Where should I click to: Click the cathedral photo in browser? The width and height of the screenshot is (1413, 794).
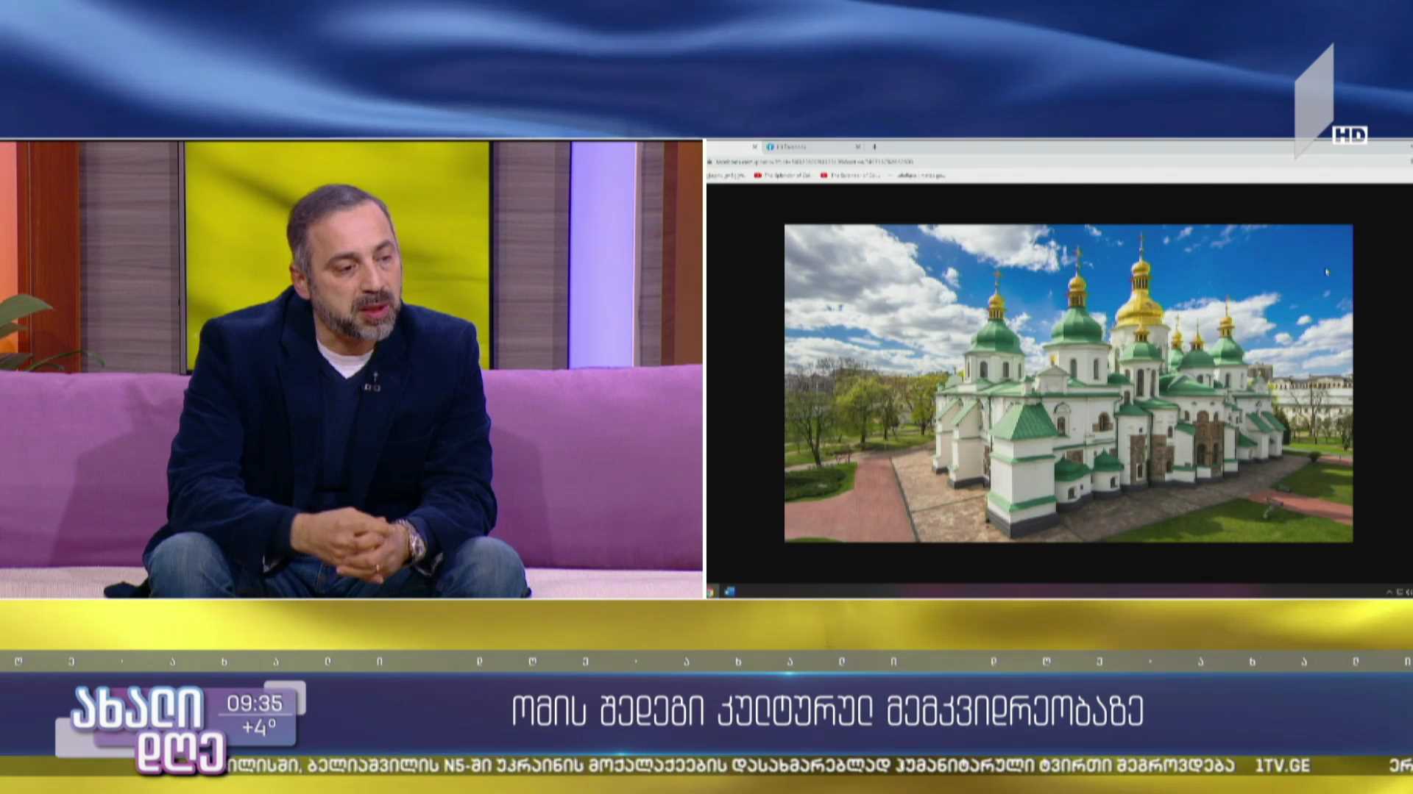coord(1068,383)
